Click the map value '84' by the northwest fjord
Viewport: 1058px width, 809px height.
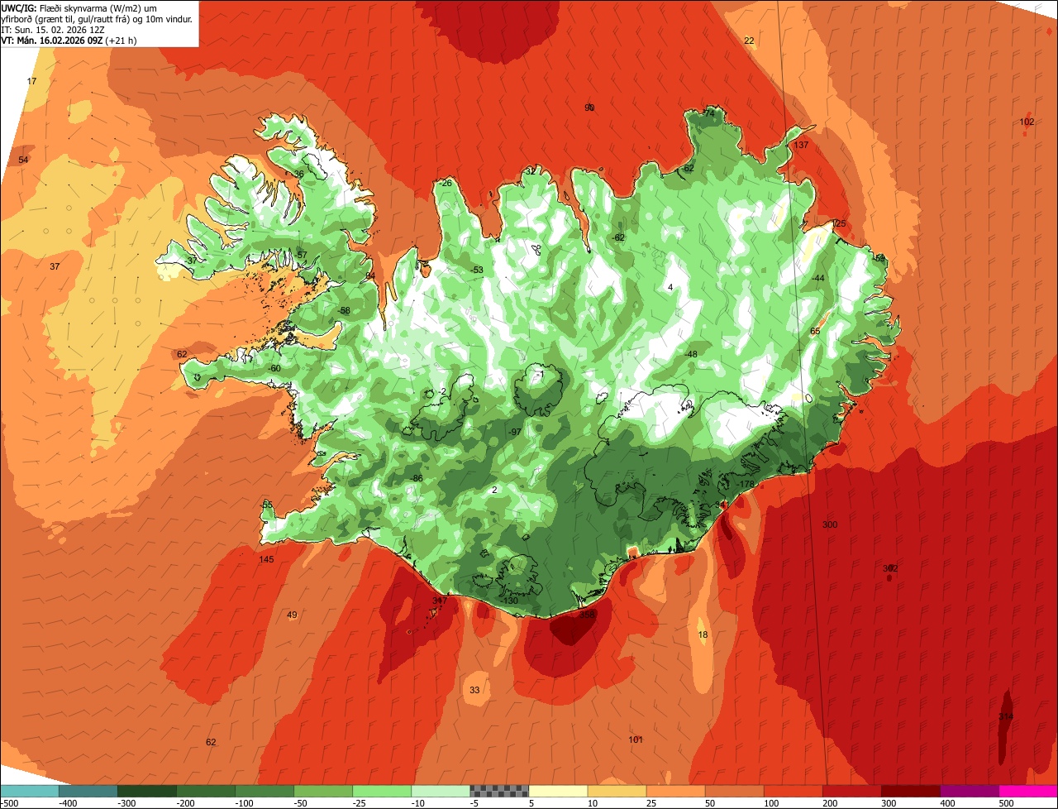[x=370, y=275]
